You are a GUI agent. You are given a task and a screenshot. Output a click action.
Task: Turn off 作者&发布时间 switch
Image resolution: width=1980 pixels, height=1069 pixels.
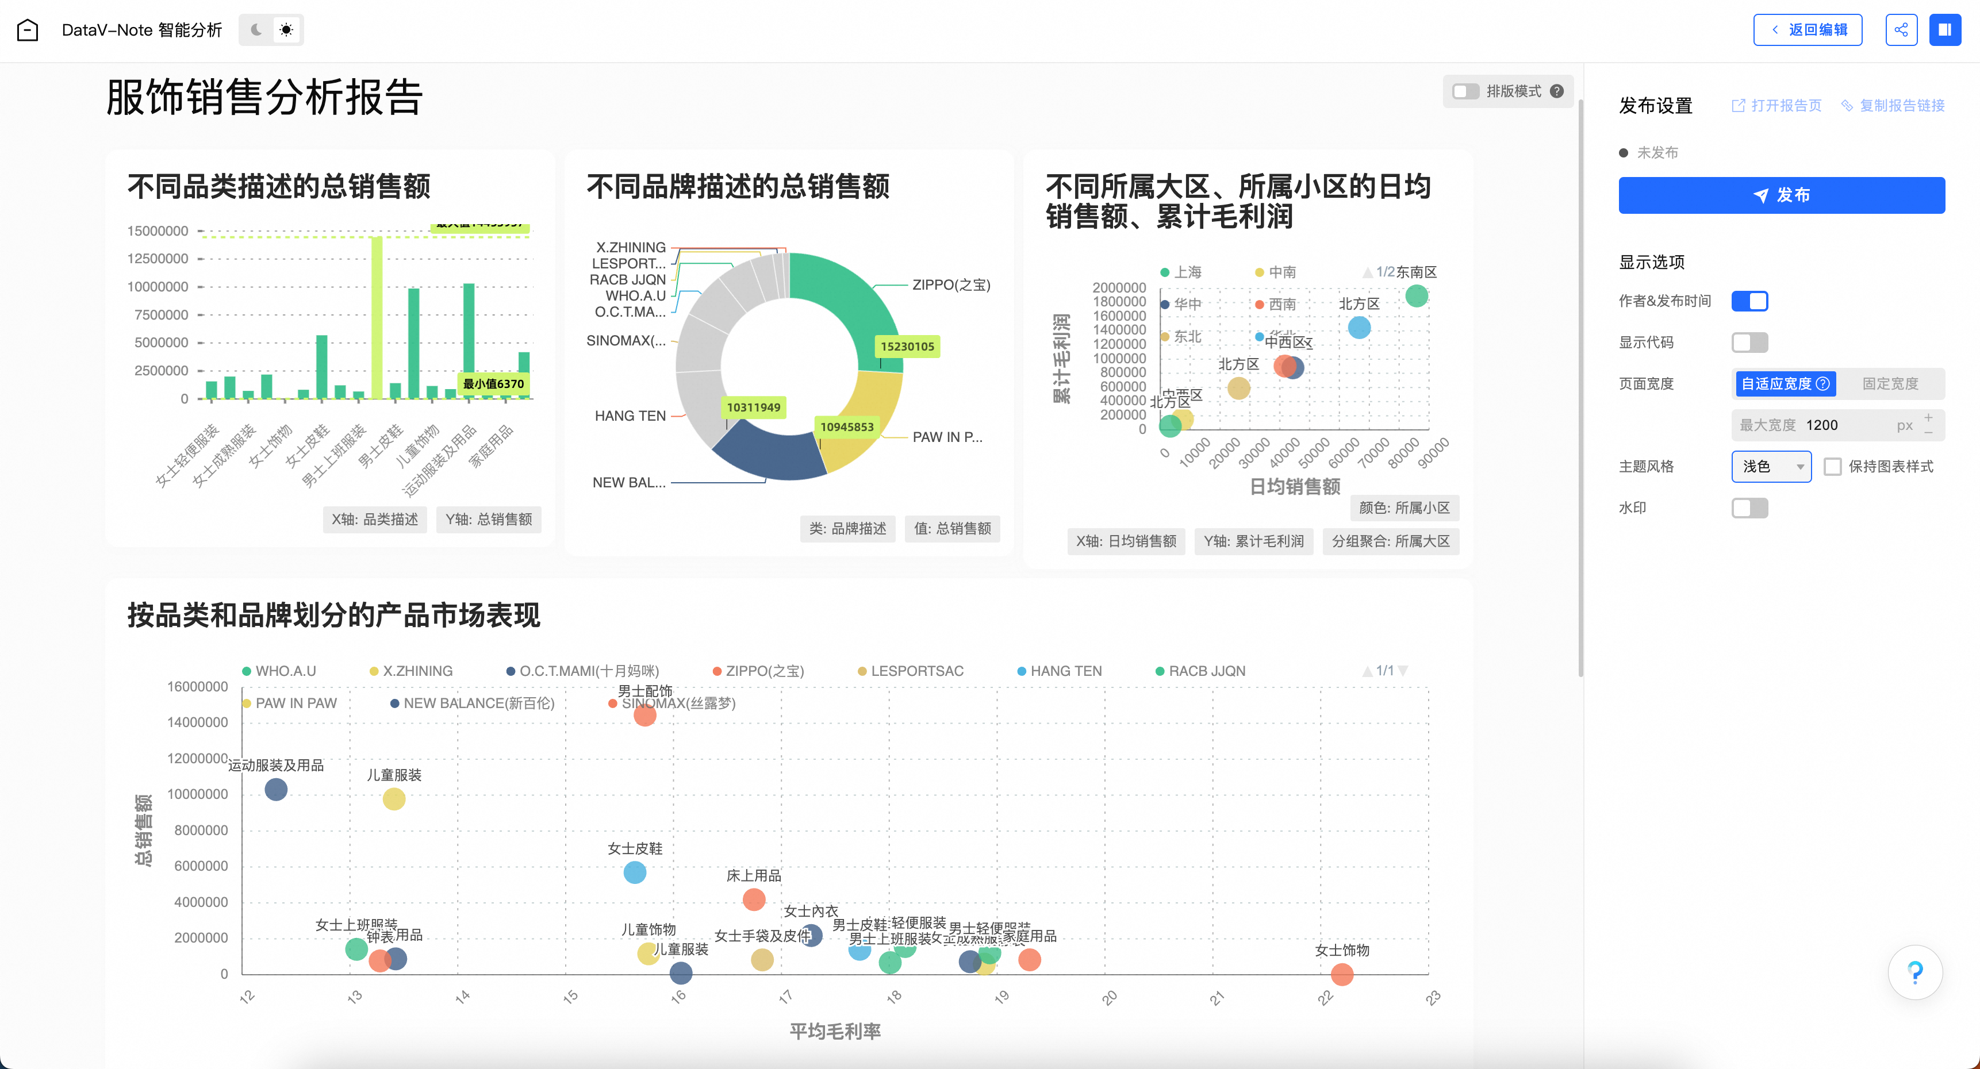coord(1749,301)
